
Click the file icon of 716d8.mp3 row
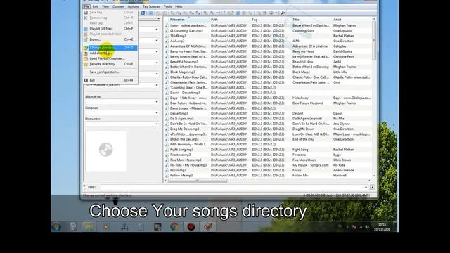click(167, 36)
